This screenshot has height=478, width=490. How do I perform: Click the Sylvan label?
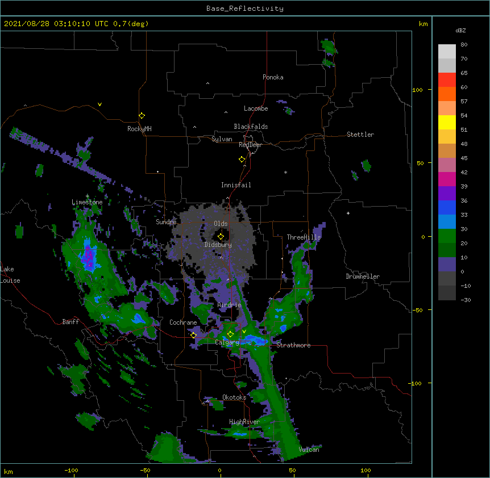(222, 139)
